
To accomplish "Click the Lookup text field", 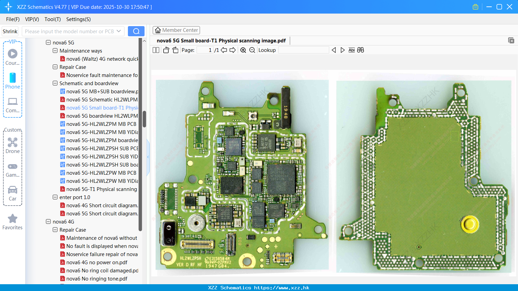I will tap(304, 50).
